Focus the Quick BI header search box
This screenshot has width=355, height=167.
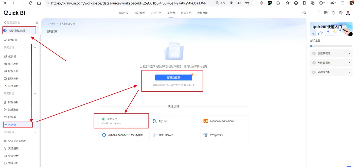coord(311,13)
